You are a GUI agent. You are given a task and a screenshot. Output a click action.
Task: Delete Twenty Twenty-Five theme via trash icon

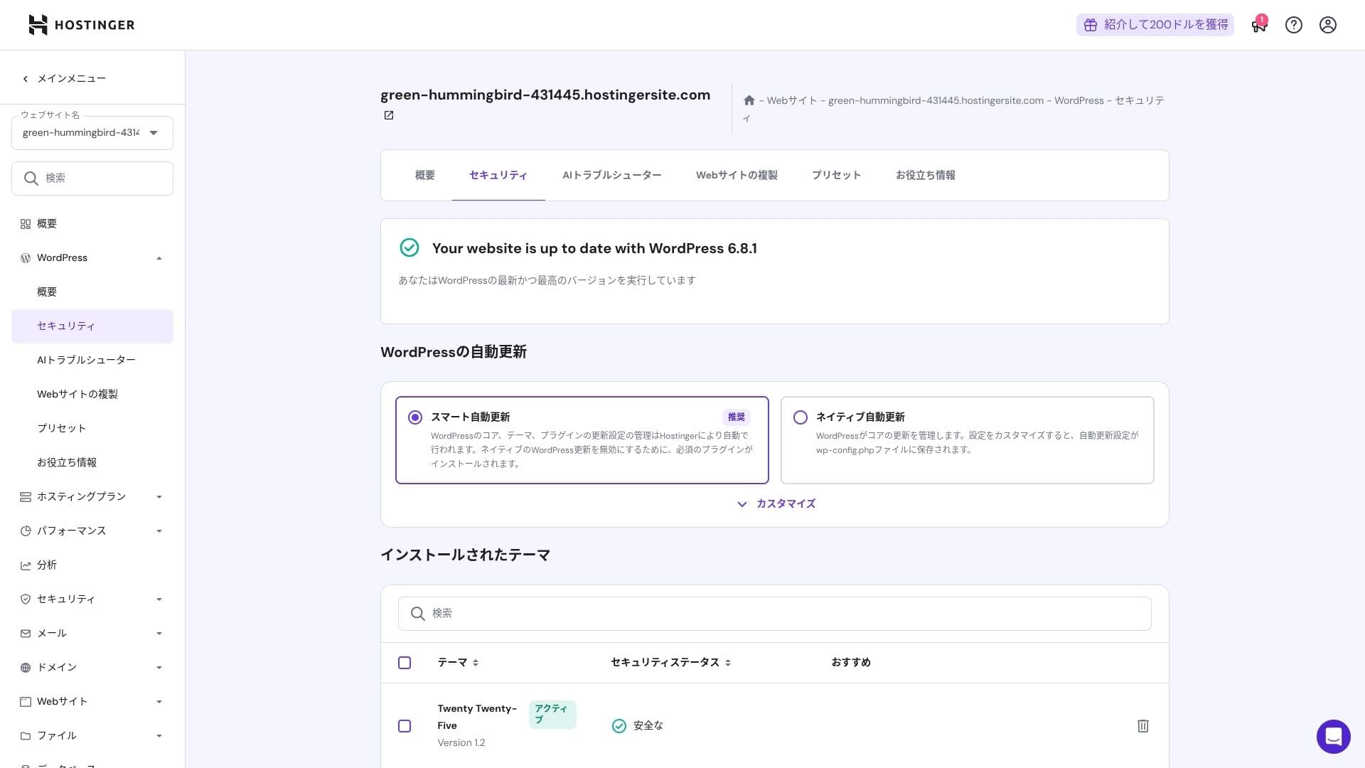pyautogui.click(x=1143, y=726)
